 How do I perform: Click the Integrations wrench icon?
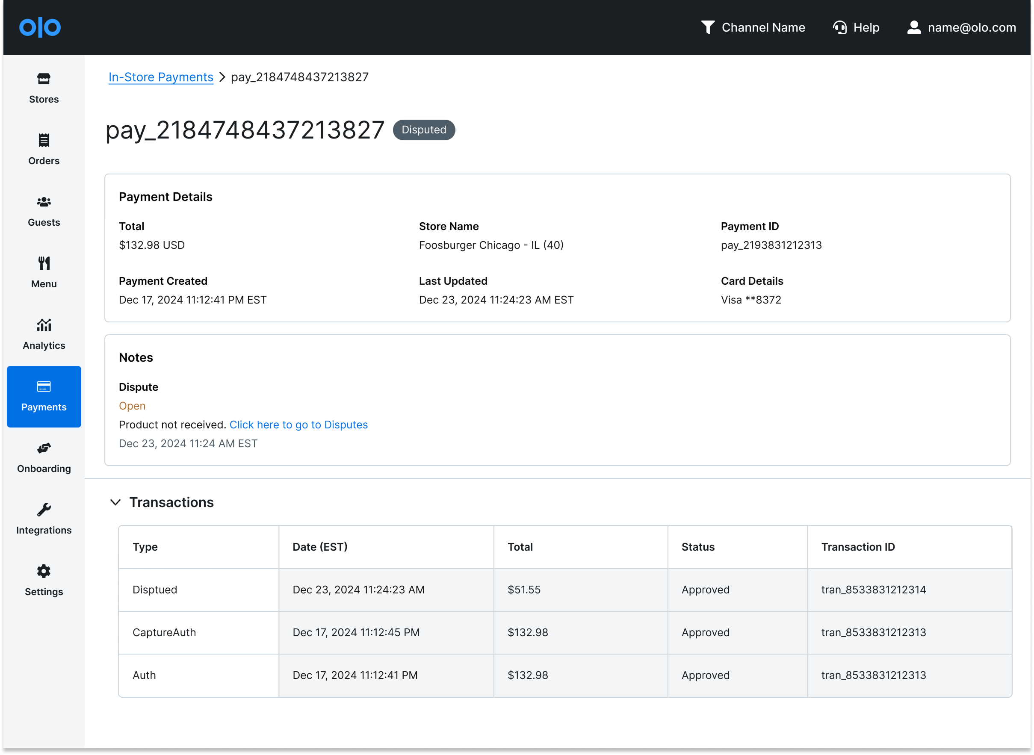[44, 510]
